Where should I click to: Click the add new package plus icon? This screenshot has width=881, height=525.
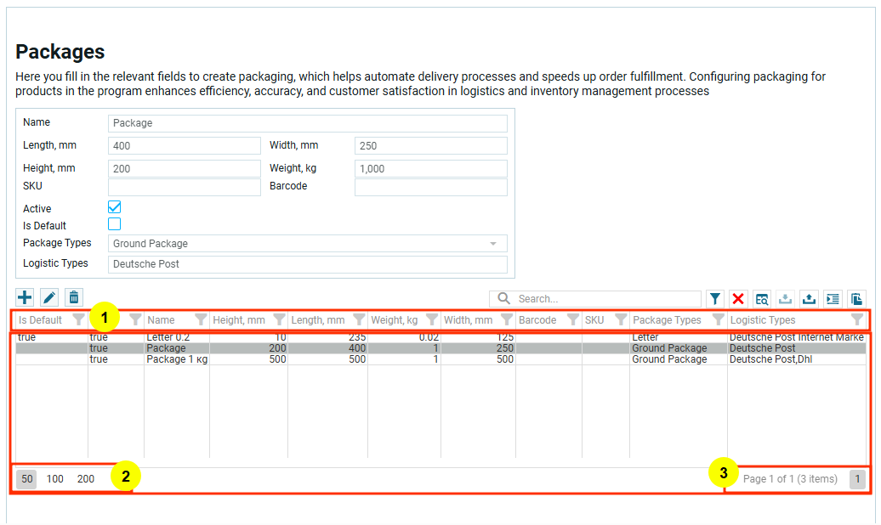coord(25,297)
